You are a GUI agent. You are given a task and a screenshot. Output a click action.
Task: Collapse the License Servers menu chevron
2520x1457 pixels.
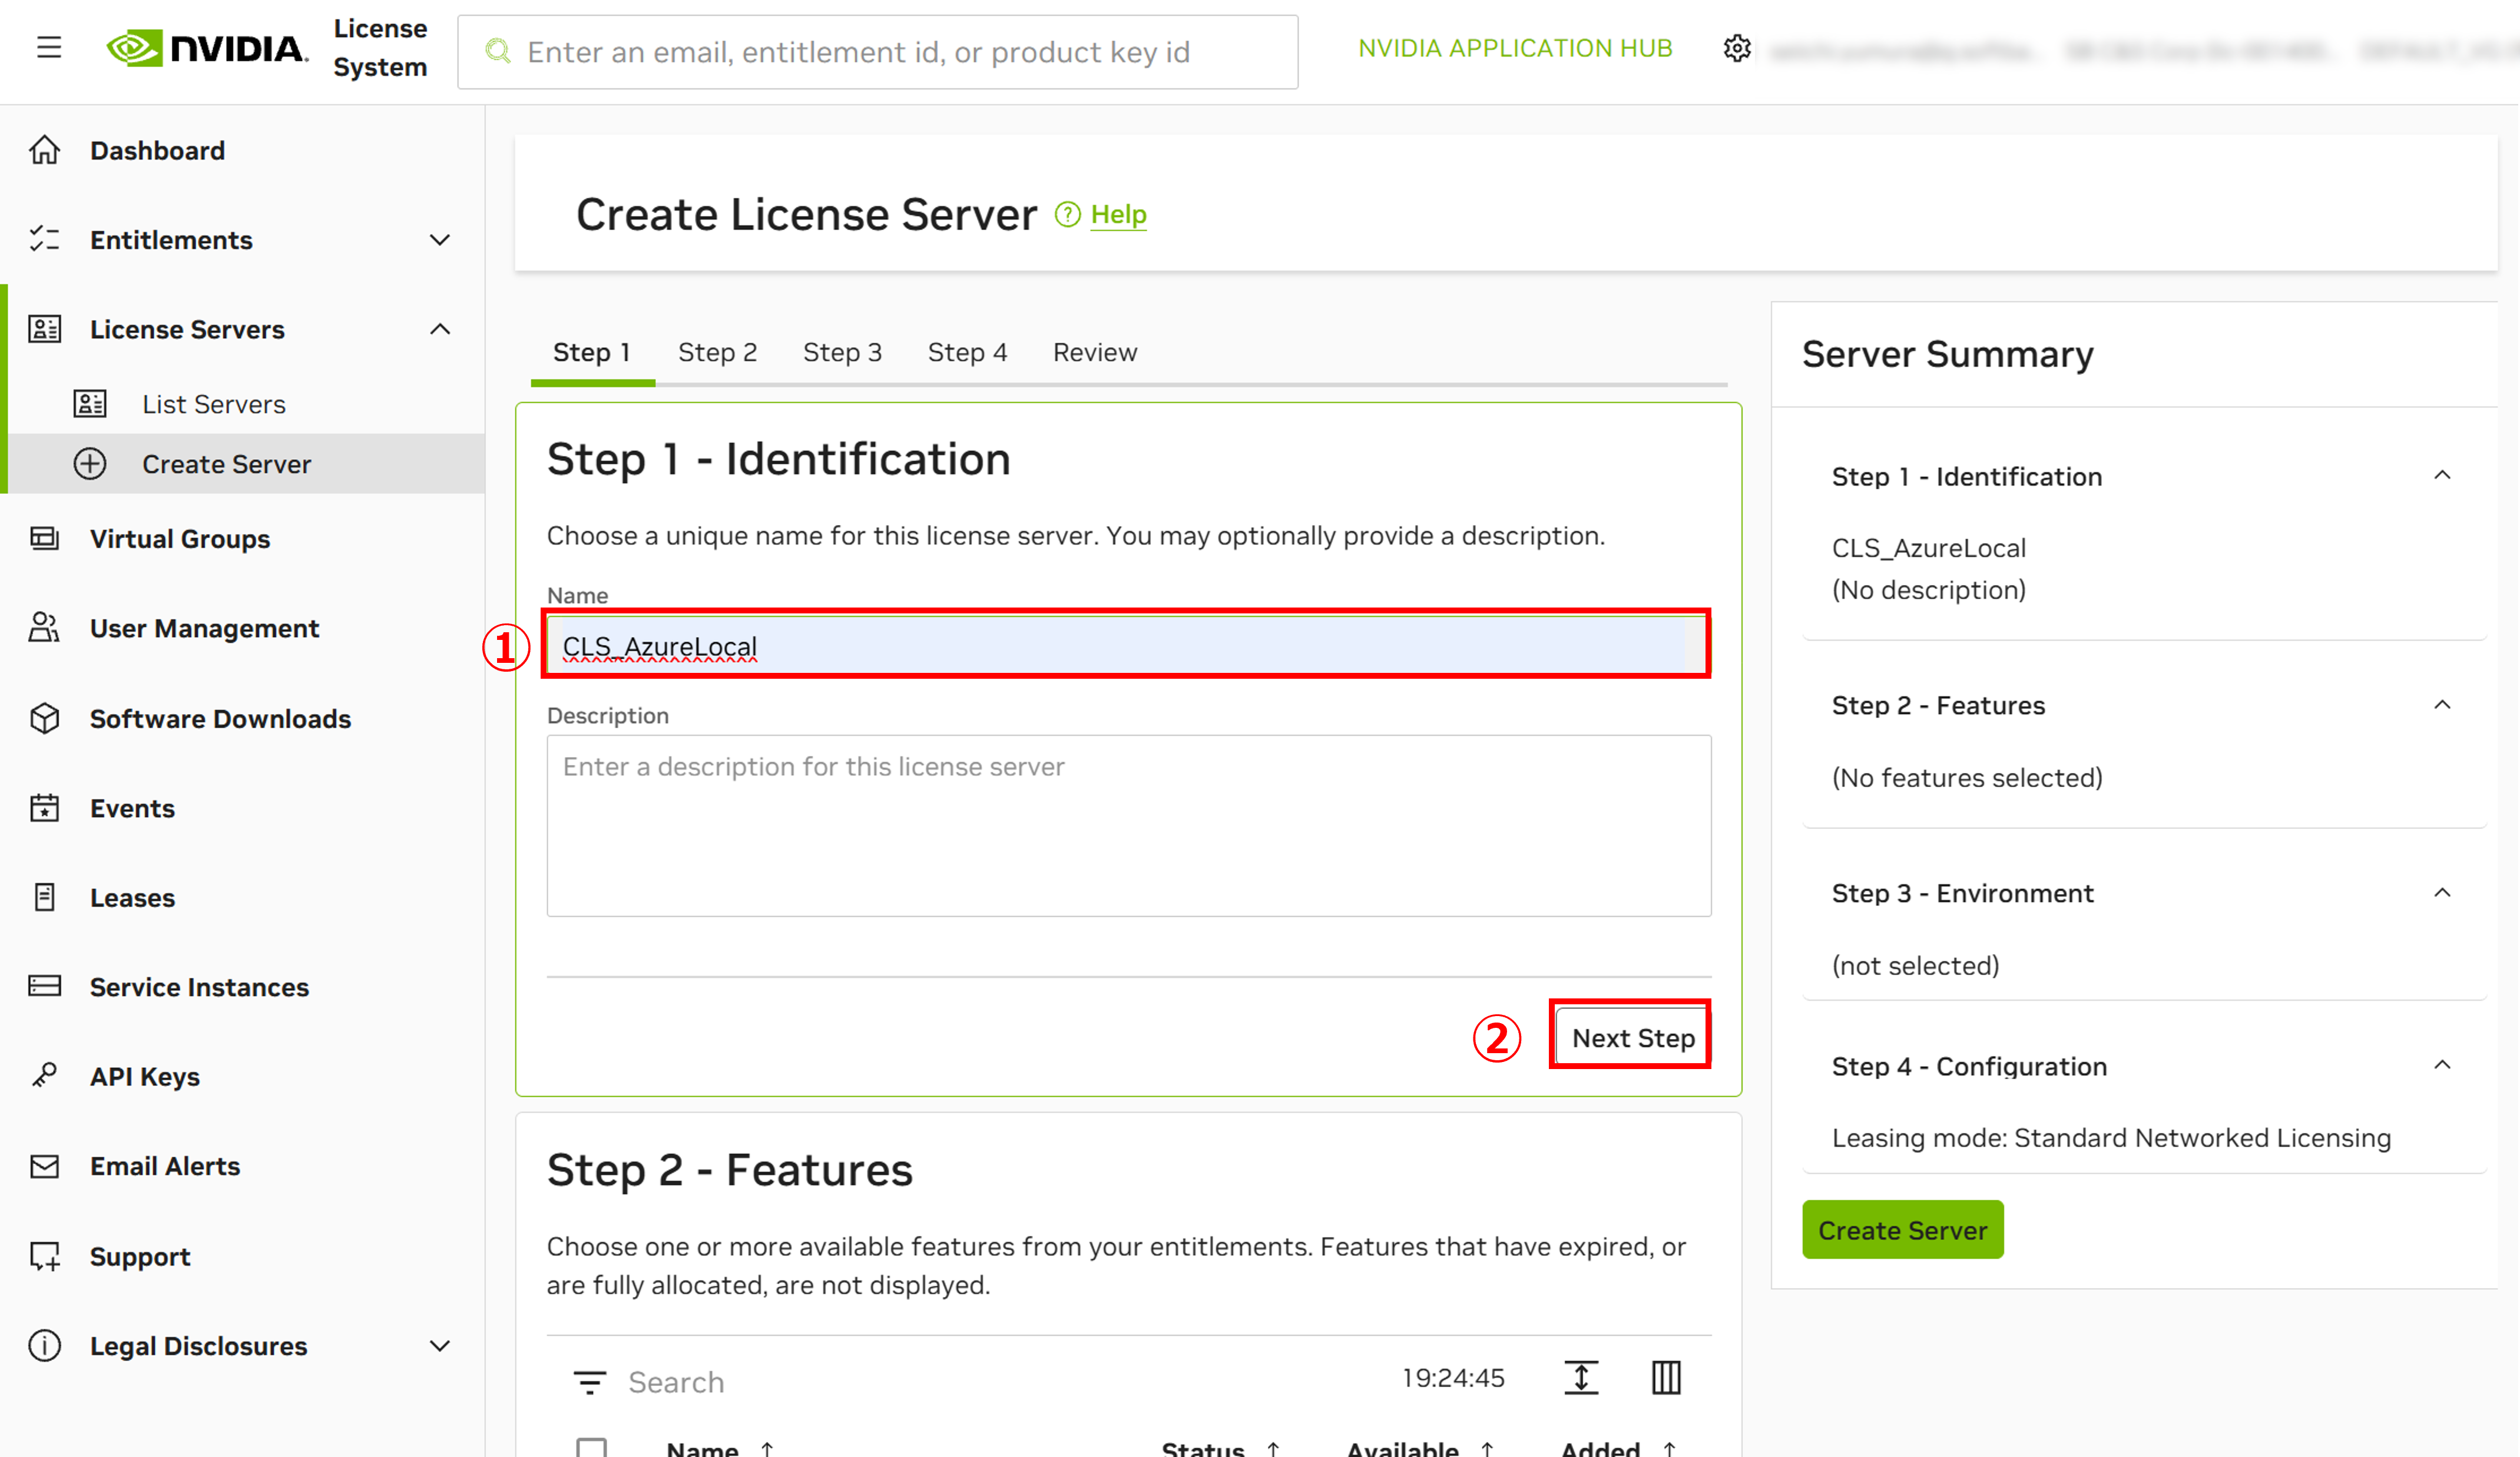tap(440, 328)
